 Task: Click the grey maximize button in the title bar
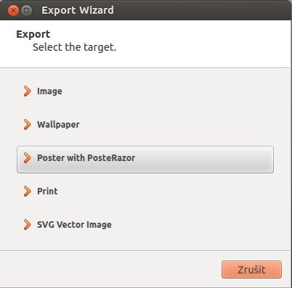click(x=26, y=11)
